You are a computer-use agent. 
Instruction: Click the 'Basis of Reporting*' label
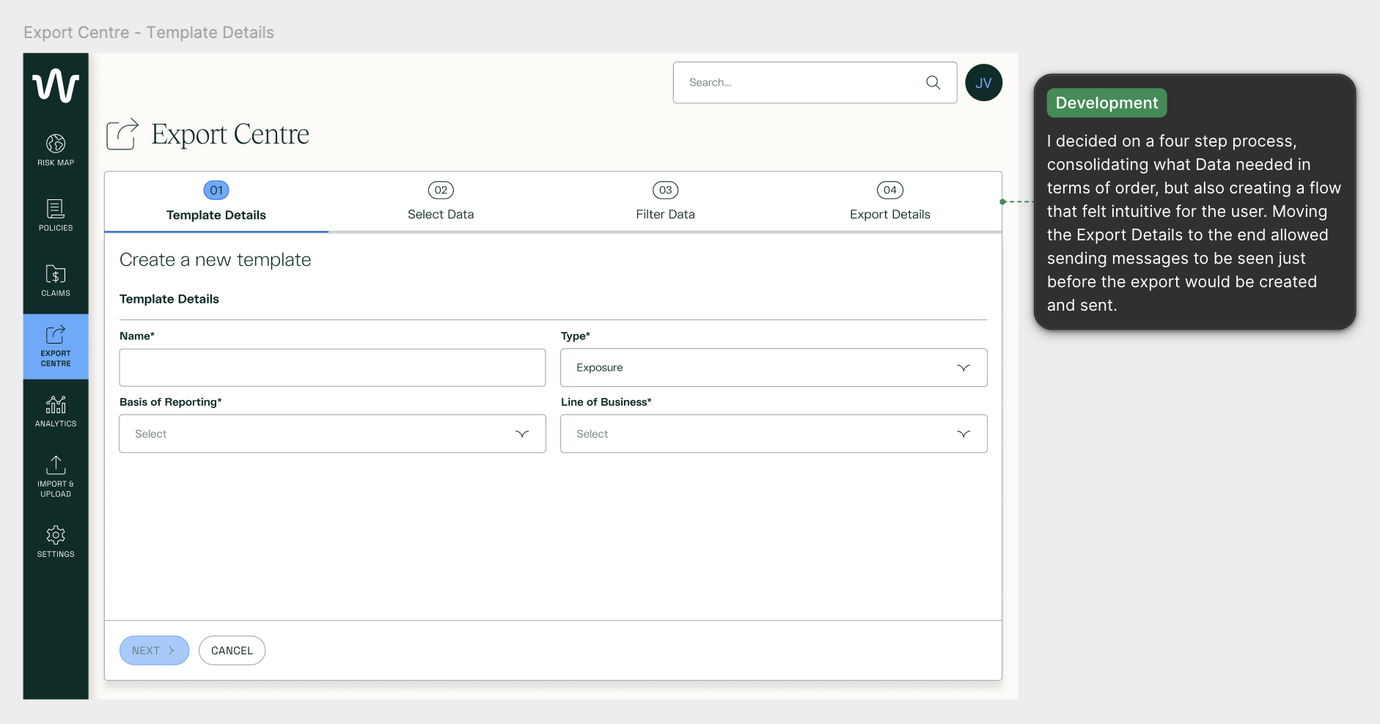[171, 402]
